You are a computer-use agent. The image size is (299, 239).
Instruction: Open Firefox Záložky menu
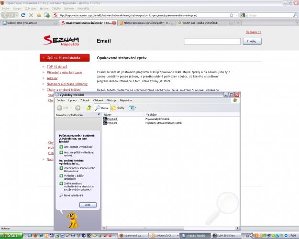coord(56,9)
